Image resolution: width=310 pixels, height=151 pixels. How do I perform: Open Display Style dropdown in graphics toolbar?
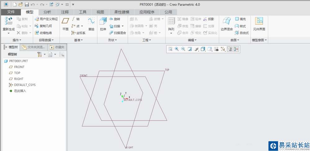point(203,49)
